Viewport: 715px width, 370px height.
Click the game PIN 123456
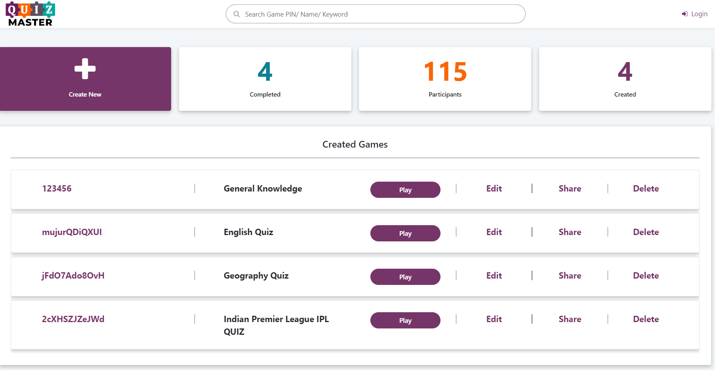tap(57, 188)
